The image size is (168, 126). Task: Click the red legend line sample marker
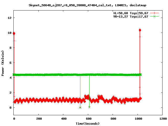[154, 13]
